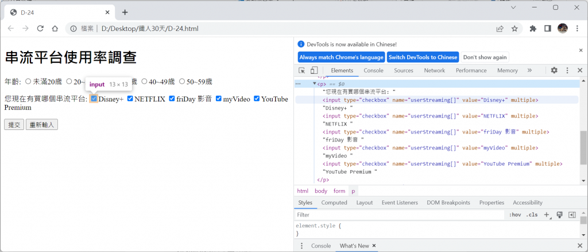The image size is (588, 252).
Task: Toggle the computed styles sidebar icon
Action: coord(572,215)
